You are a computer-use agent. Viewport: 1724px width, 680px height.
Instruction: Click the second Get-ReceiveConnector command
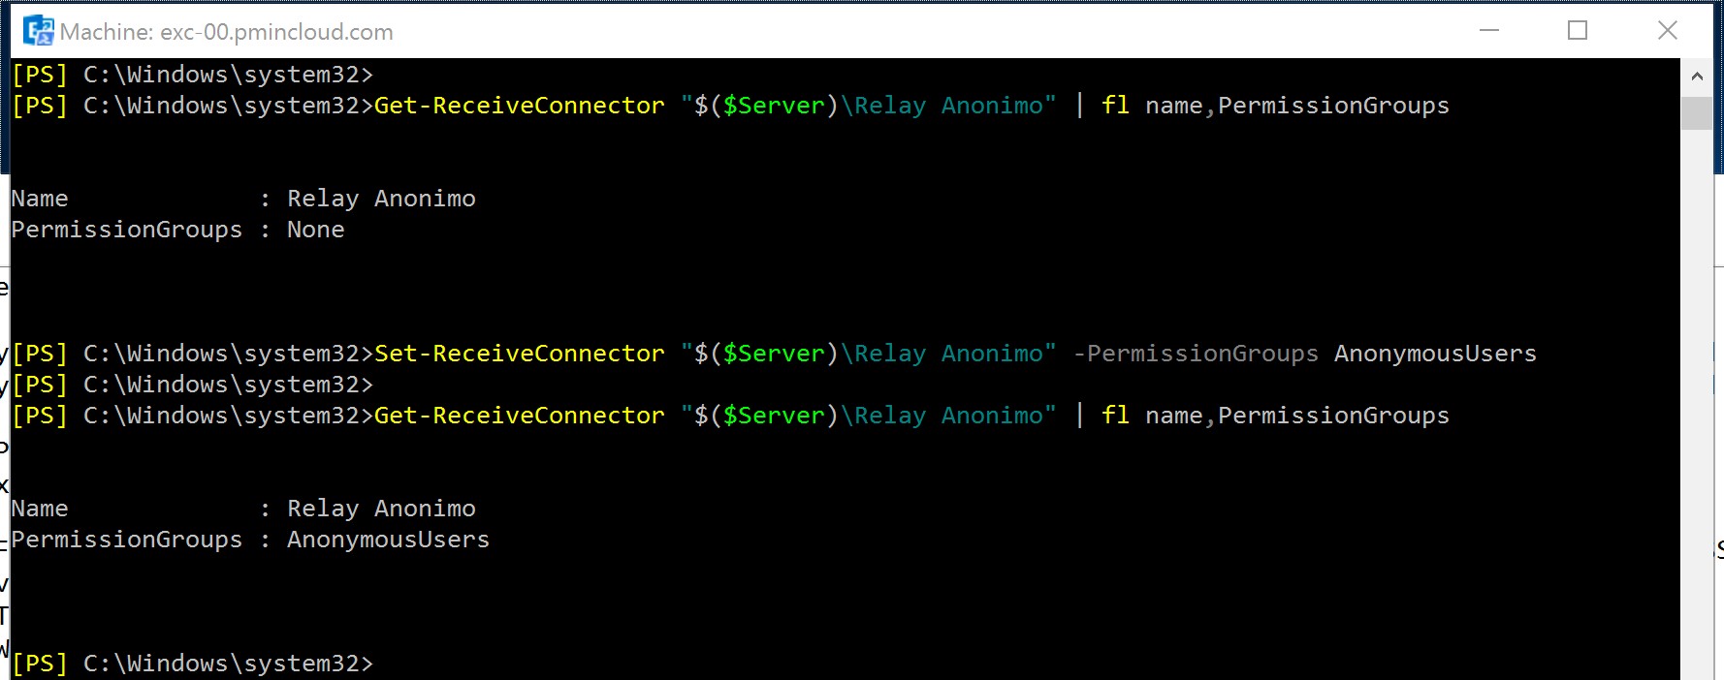pyautogui.click(x=520, y=416)
